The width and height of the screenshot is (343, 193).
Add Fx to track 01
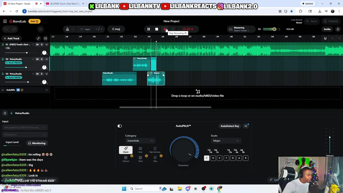(8, 48)
